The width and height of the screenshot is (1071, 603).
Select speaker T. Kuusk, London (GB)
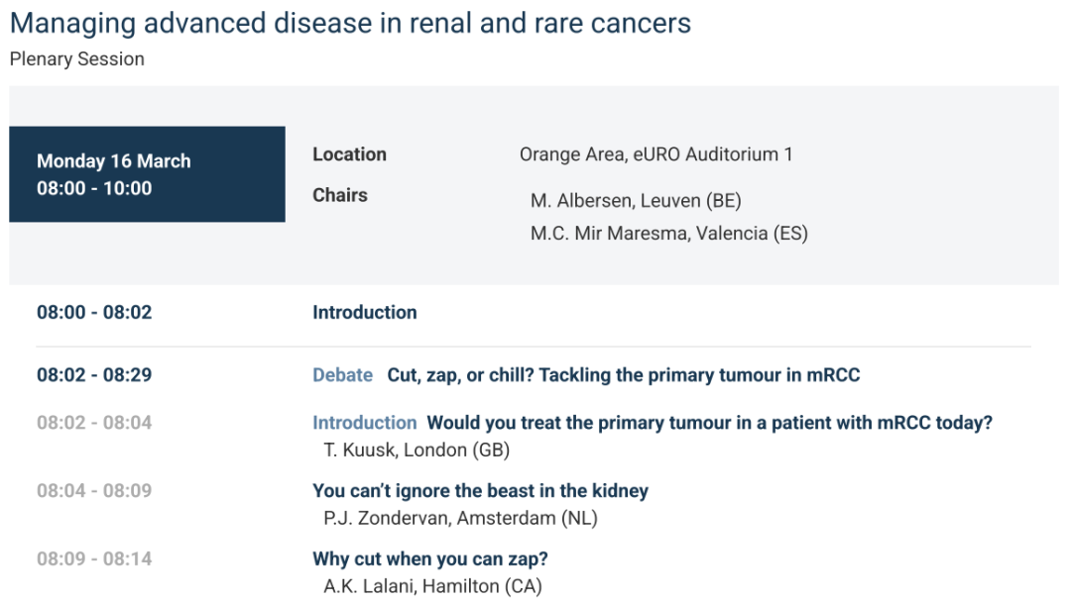click(416, 451)
